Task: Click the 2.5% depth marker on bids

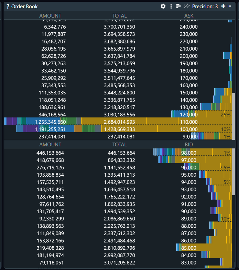Action: [x=225, y=167]
